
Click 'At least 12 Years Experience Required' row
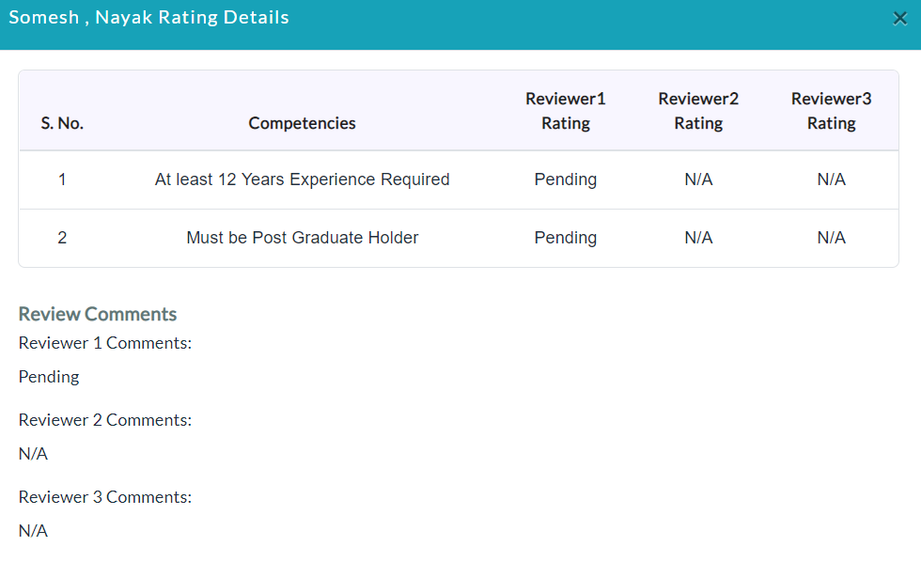pyautogui.click(x=459, y=180)
